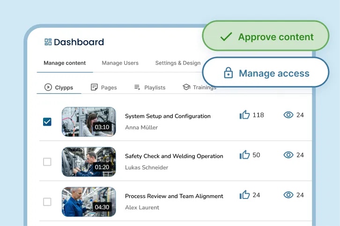Image resolution: width=340 pixels, height=226 pixels.
Task: Click the 118 likes count
Action: [258, 115]
